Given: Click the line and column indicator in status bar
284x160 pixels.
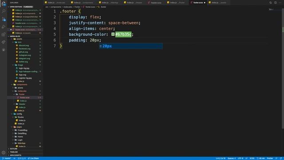Looking at the screenshot, I should pyautogui.click(x=221, y=158).
